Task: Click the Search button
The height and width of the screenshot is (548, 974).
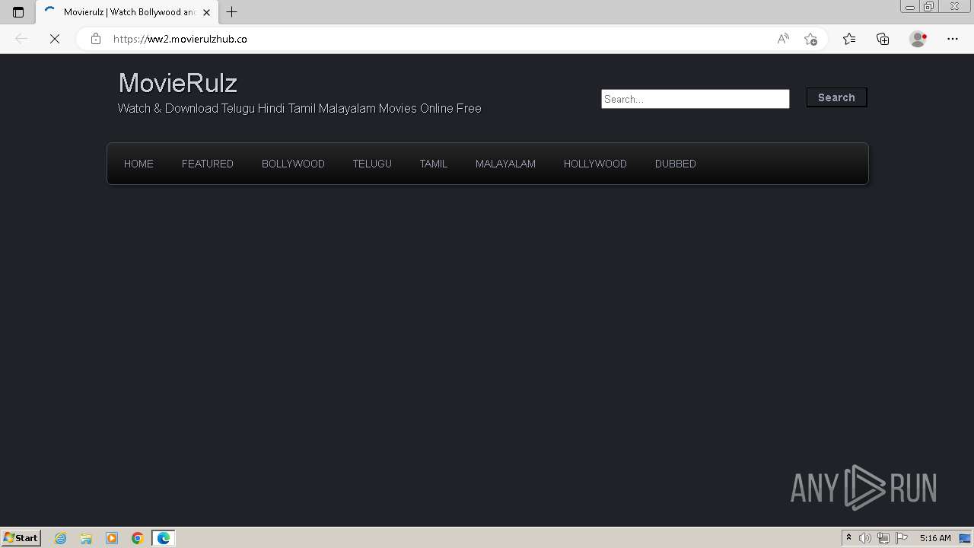Action: tap(836, 97)
